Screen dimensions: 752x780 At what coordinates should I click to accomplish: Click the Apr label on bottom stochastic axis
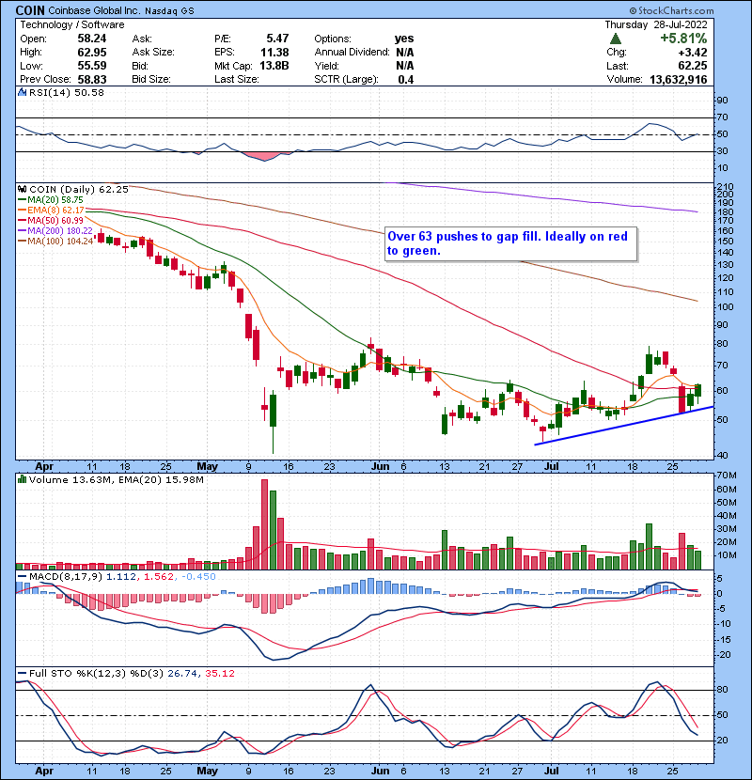click(44, 771)
